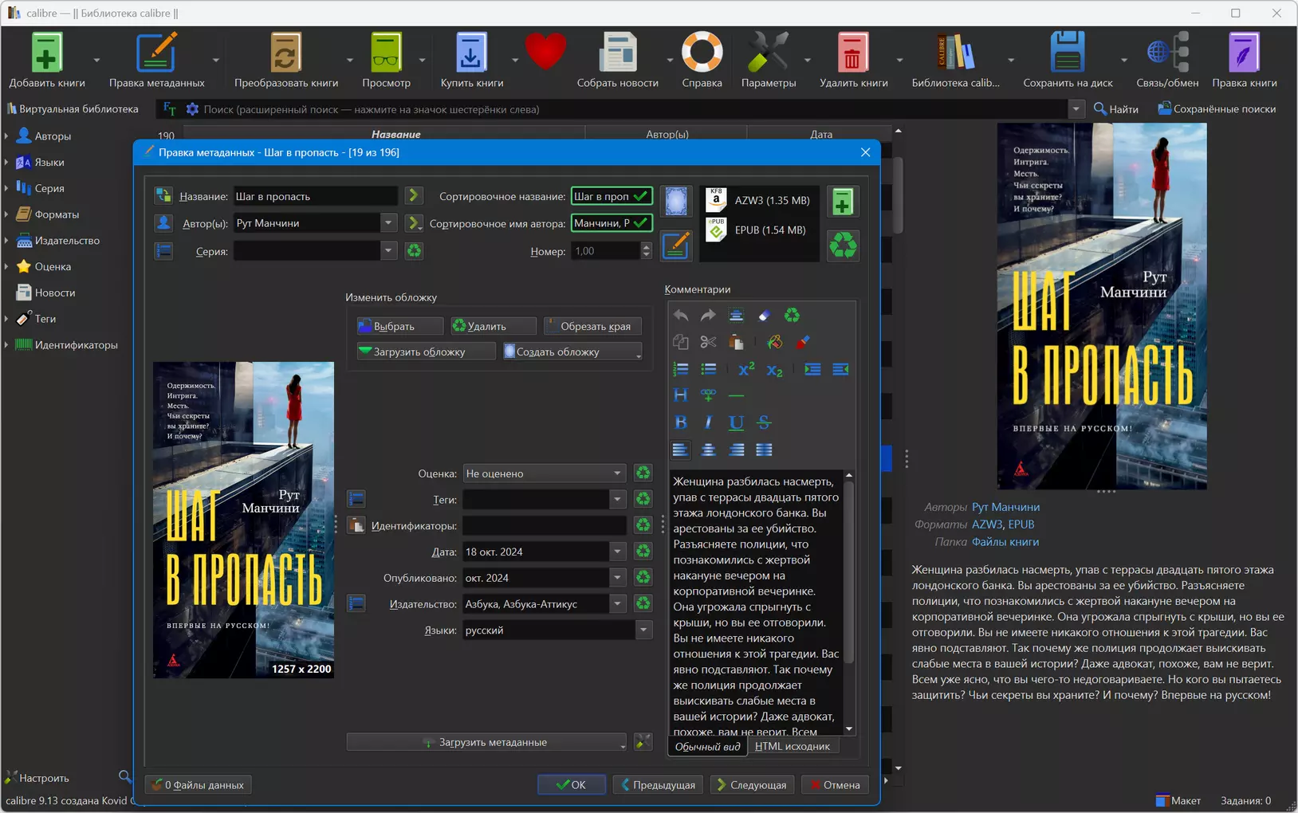Set comments alignment to right
This screenshot has height=813, width=1298.
(736, 450)
